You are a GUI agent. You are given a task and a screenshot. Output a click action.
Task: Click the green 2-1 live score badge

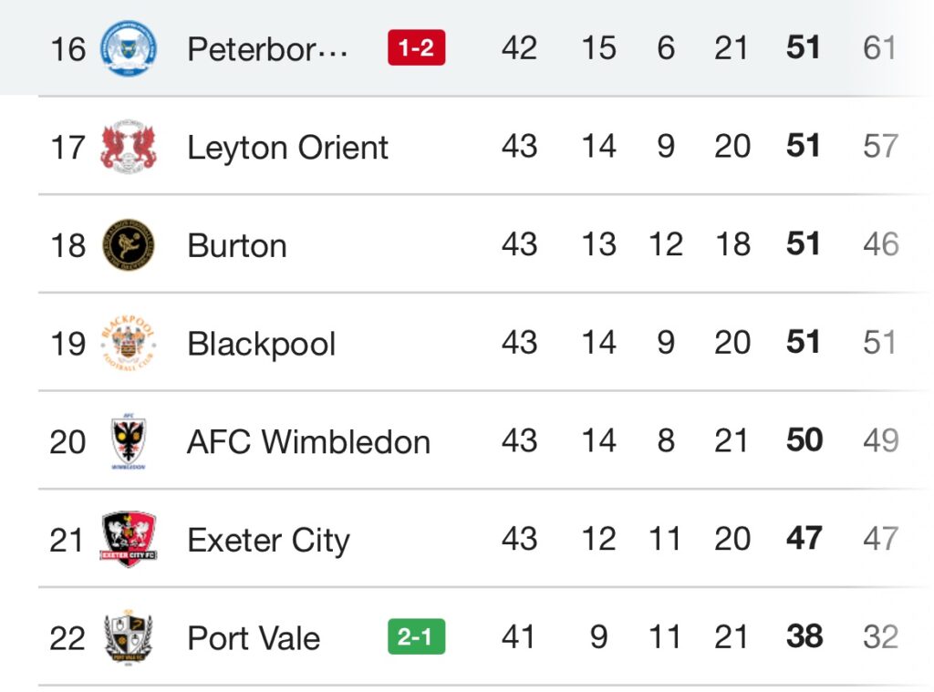tap(417, 637)
